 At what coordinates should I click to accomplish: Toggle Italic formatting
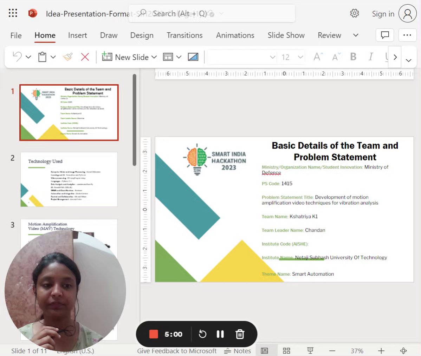[x=371, y=57]
